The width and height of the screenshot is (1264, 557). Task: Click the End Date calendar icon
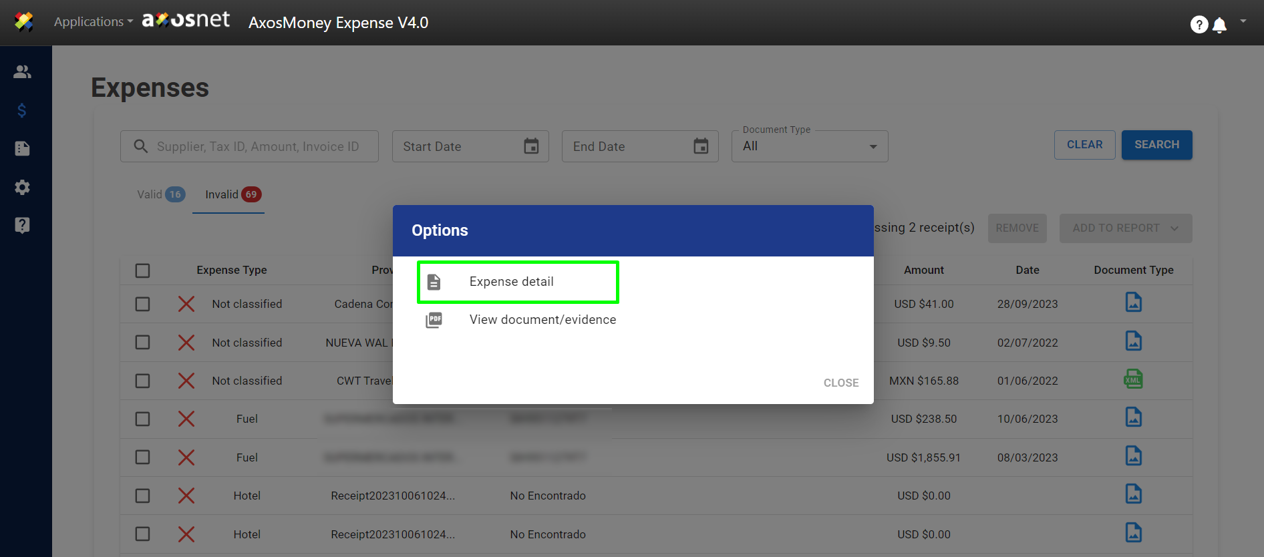701,146
